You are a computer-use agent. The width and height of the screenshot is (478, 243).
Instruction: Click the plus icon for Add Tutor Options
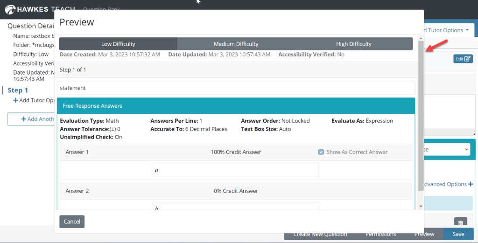click(x=16, y=100)
